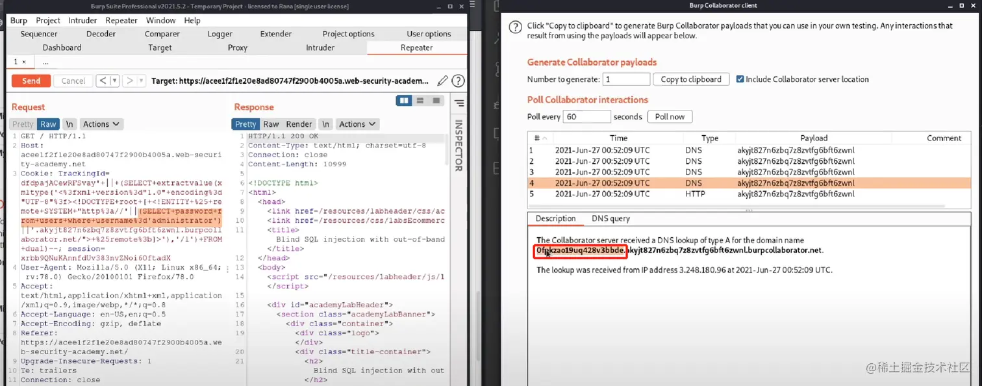The image size is (982, 386).
Task: Open Inspector panel hamburger icon
Action: click(x=459, y=103)
